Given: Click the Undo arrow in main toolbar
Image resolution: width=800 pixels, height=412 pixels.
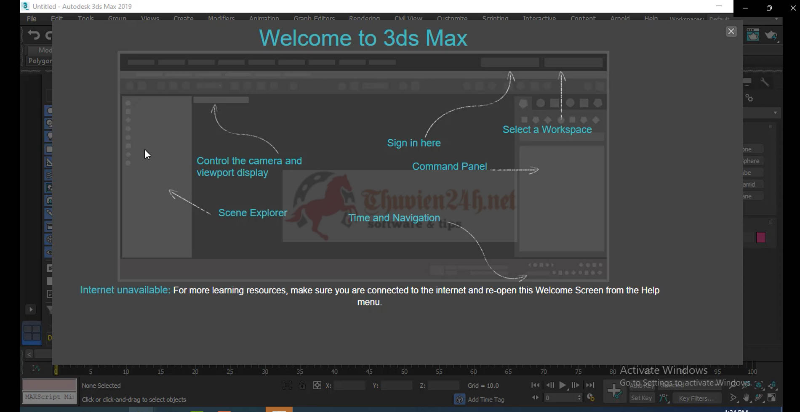Looking at the screenshot, I should [34, 35].
